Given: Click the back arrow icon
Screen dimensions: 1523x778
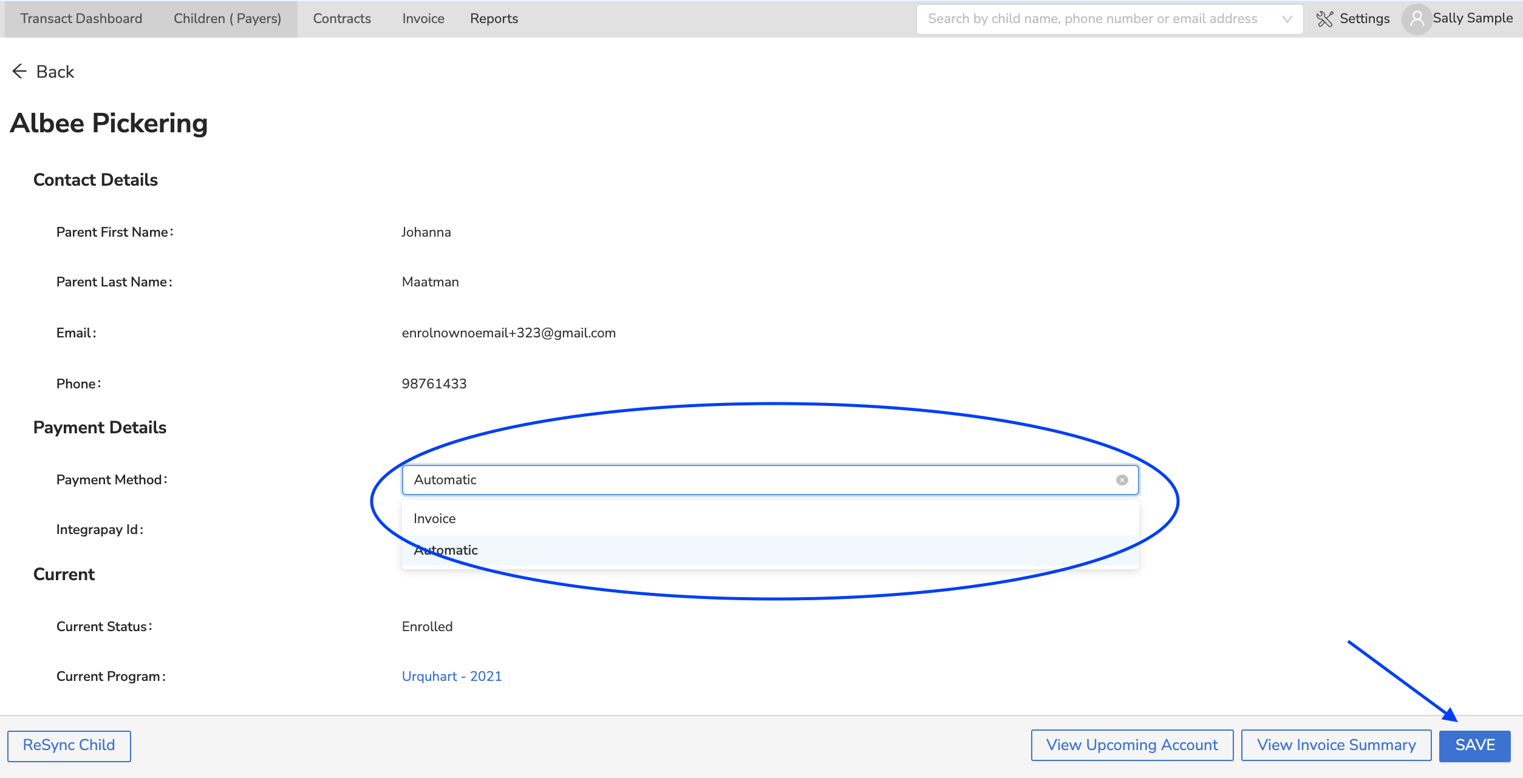Looking at the screenshot, I should point(19,72).
